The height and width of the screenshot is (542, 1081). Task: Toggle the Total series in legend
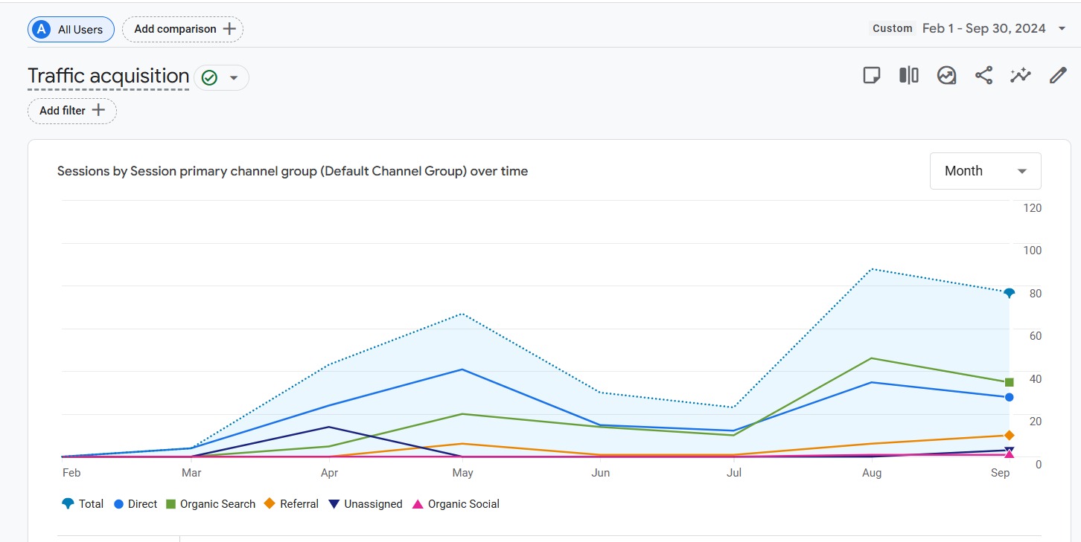83,504
